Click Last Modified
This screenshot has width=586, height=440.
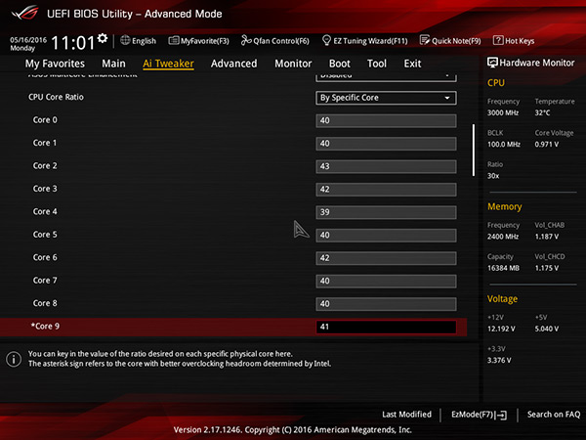click(406, 415)
